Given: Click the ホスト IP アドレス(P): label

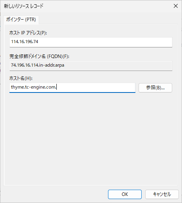Looking at the screenshot, I should (28, 33).
